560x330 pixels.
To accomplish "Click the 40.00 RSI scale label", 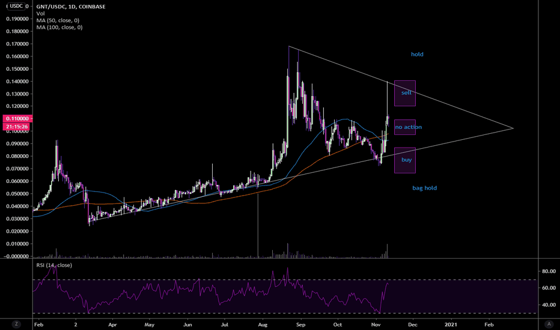I will click(549, 305).
